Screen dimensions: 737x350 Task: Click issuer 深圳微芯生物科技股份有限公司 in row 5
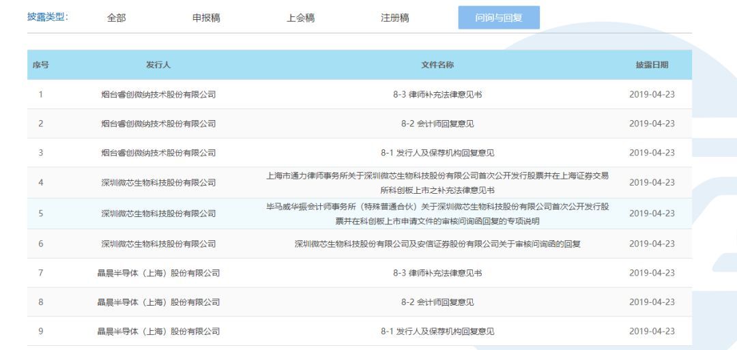[158, 214]
